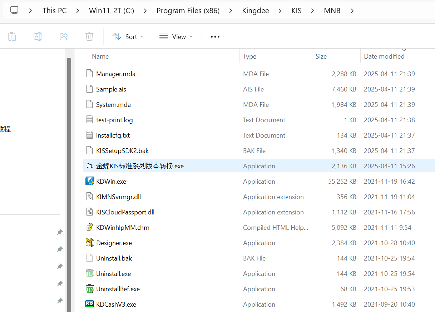Select the KDWin.exe file name
Screen dimensions: 435x312
pos(111,181)
